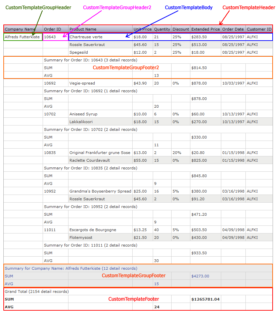Select the Vegie-spread product row

point(82,83)
